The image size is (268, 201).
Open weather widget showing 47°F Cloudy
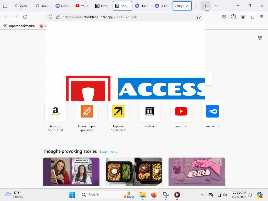tap(14, 195)
